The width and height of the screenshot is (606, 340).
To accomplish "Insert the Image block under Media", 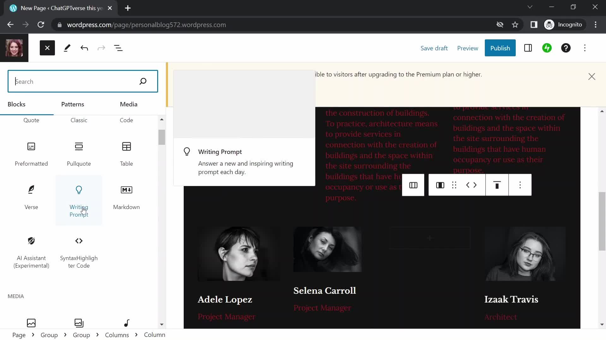I will click(31, 323).
